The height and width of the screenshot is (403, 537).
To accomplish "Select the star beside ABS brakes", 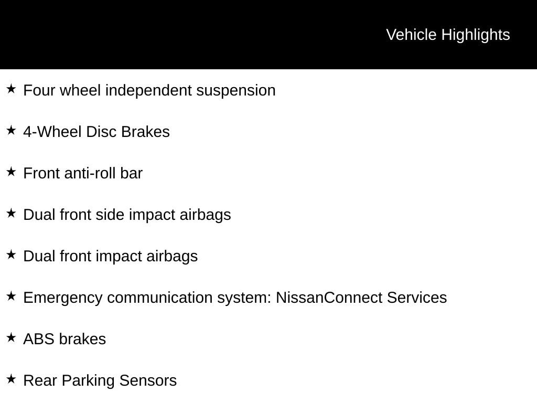I will (x=12, y=338).
